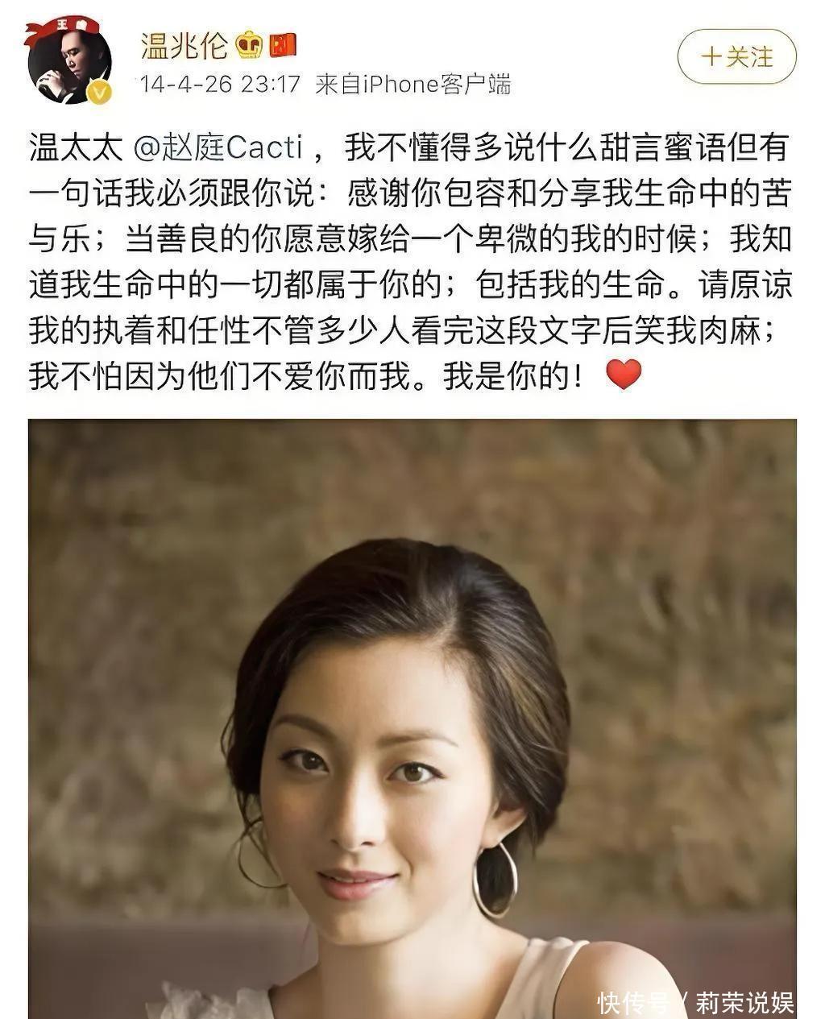Tap the 来自iPhone客户端 source label

pyautogui.click(x=412, y=84)
